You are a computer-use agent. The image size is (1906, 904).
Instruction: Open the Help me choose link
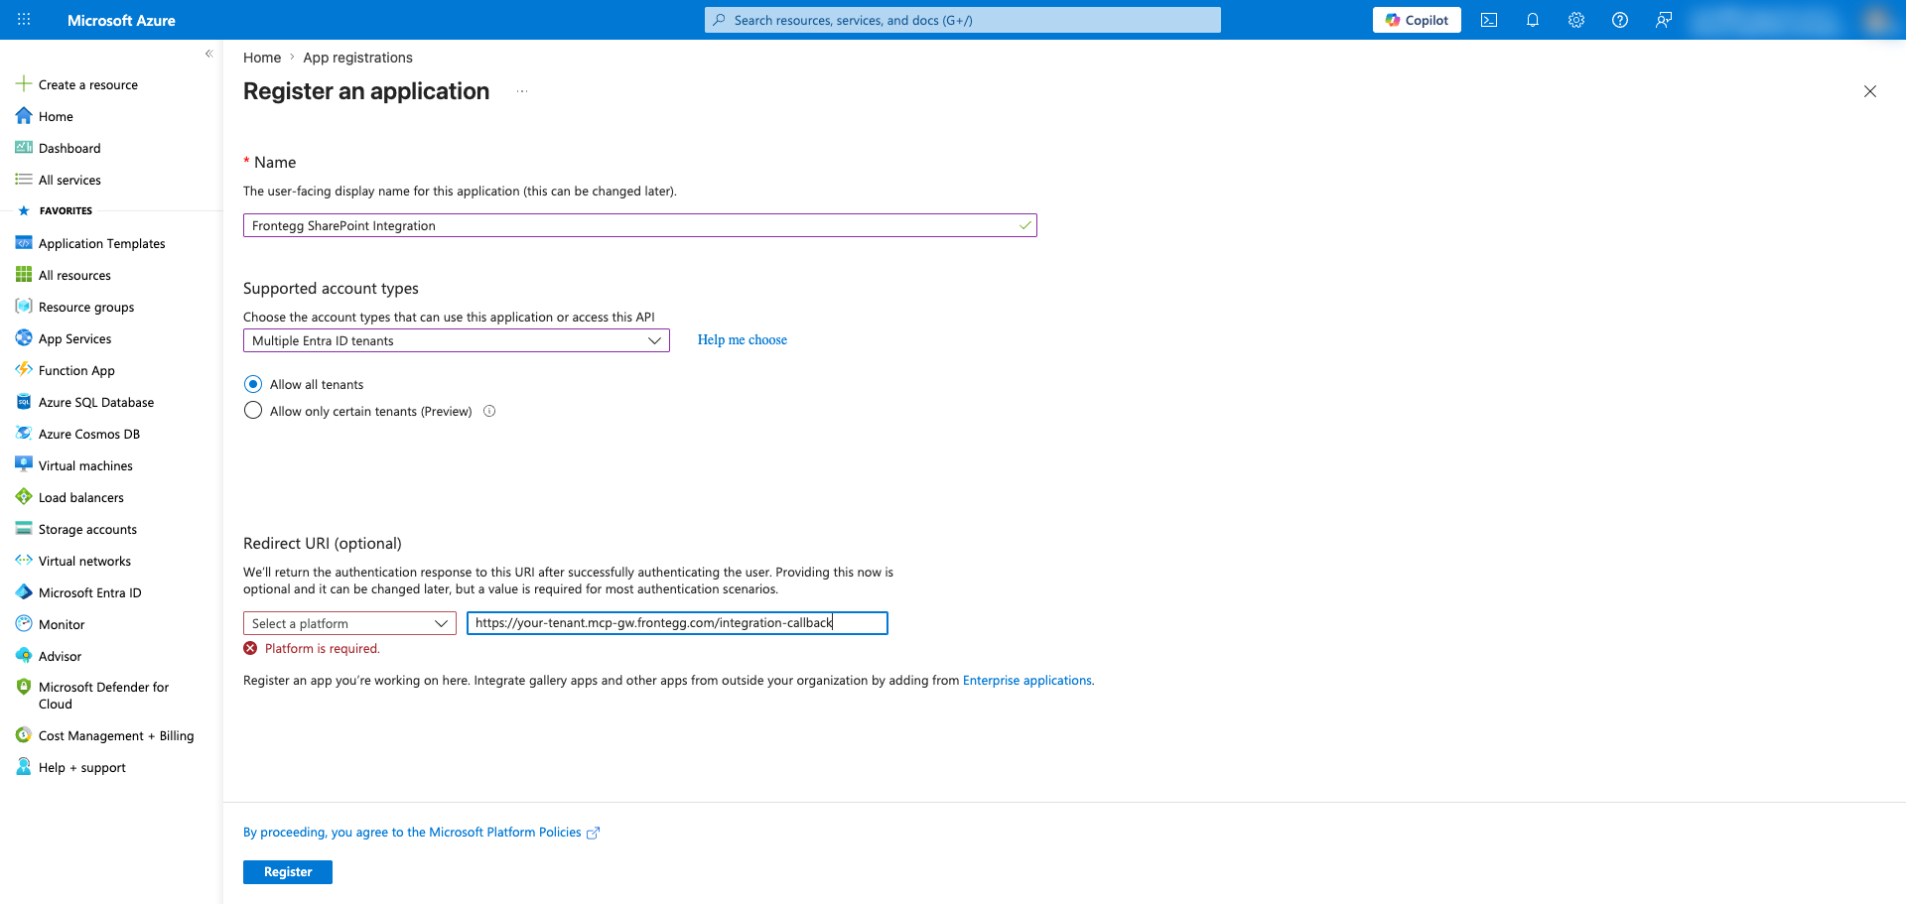743,339
